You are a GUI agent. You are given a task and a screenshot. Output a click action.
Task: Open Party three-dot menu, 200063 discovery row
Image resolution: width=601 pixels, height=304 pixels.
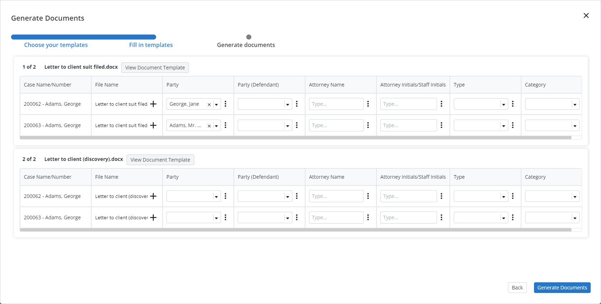tap(225, 217)
